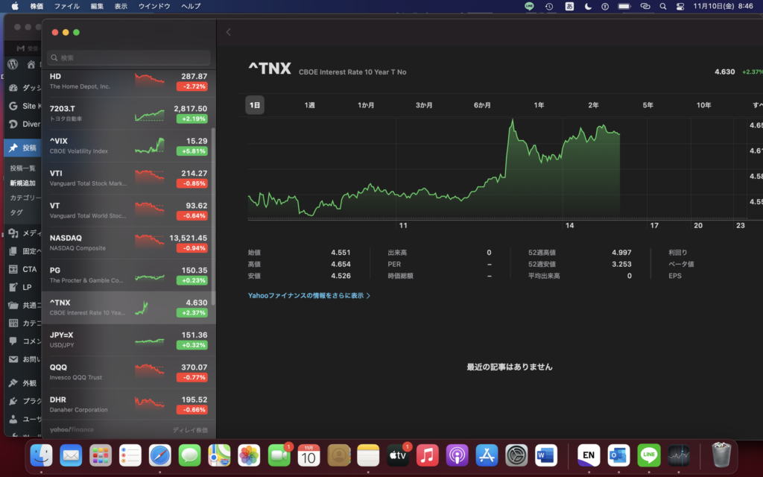
Task: Open the あ input source menu
Action: tap(569, 6)
